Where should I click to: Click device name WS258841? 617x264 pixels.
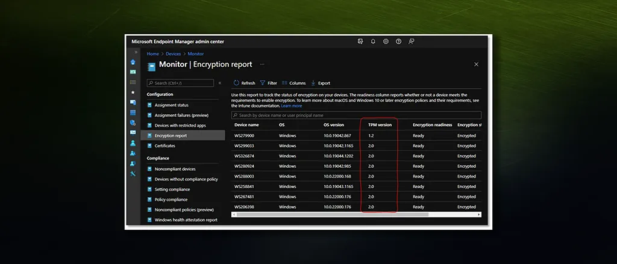tap(245, 186)
